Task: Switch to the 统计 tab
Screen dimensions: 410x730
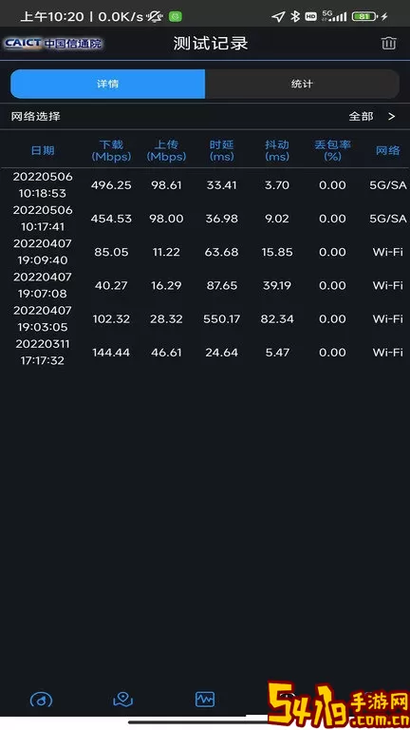Action: tap(302, 84)
